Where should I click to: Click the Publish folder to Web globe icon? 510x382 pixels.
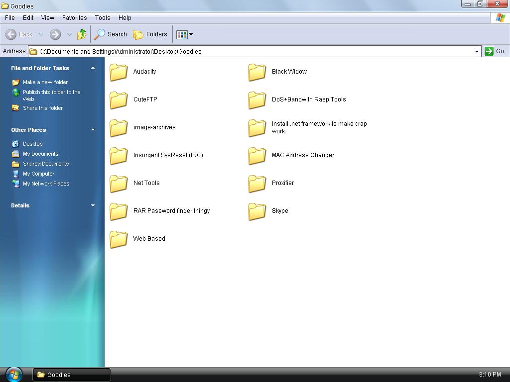click(x=15, y=93)
